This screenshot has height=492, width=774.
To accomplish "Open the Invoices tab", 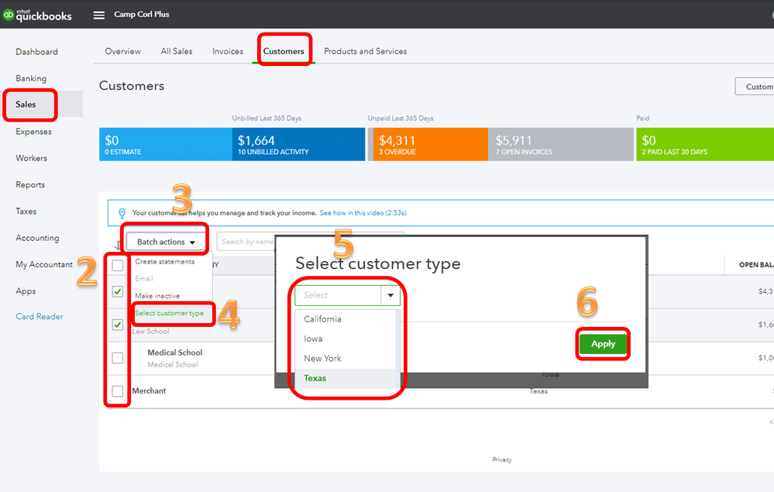I will click(228, 51).
